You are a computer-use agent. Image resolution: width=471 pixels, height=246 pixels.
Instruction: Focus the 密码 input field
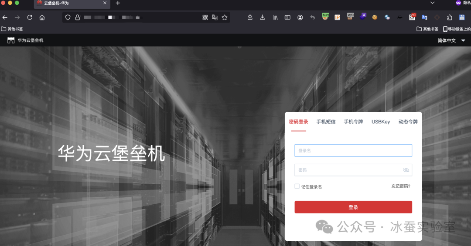pyautogui.click(x=353, y=170)
